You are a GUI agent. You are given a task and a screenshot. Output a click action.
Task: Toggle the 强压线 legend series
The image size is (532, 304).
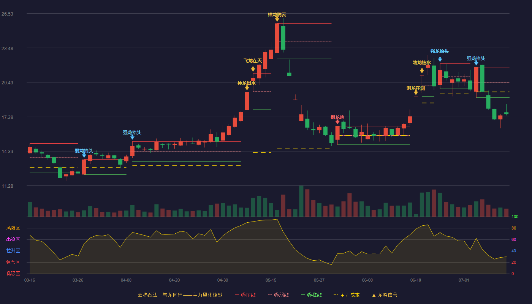[x=245, y=295]
